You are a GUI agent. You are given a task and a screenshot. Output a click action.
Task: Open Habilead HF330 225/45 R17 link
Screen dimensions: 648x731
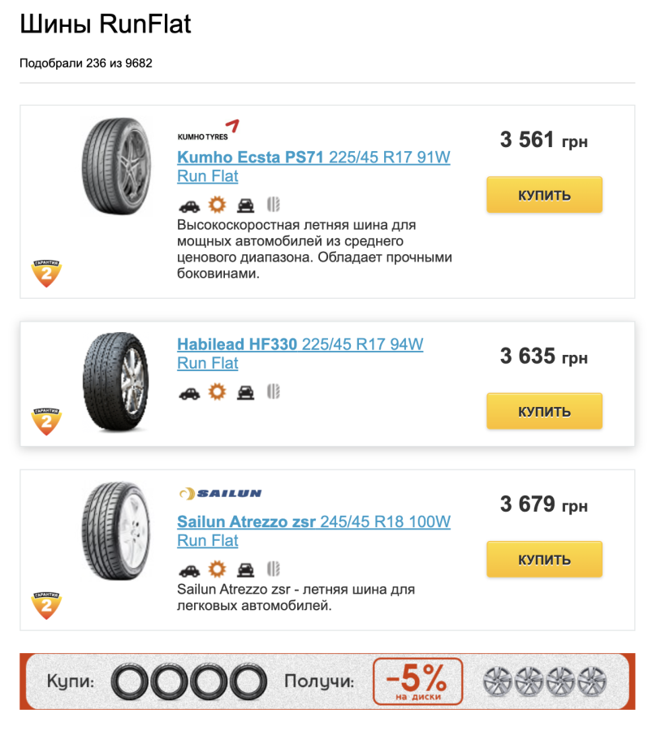(300, 353)
